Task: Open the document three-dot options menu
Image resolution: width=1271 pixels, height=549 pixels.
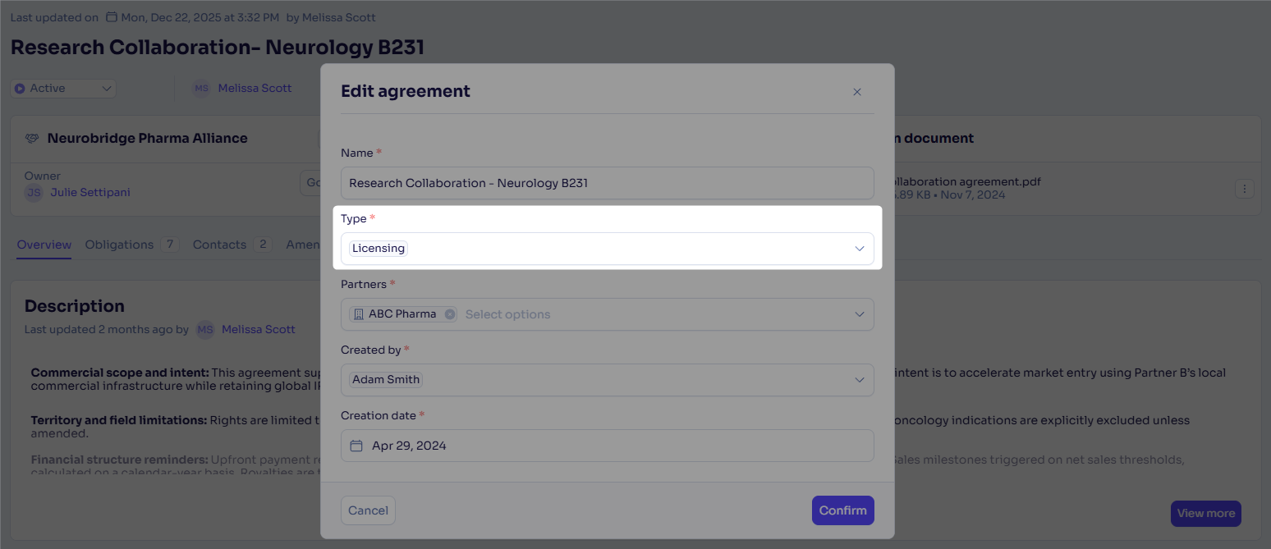Action: tap(1245, 189)
